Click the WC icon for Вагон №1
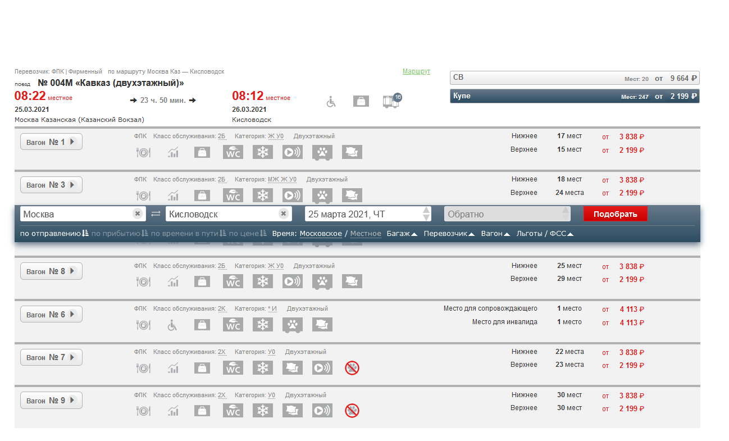This screenshot has width=729, height=441. coord(233,152)
